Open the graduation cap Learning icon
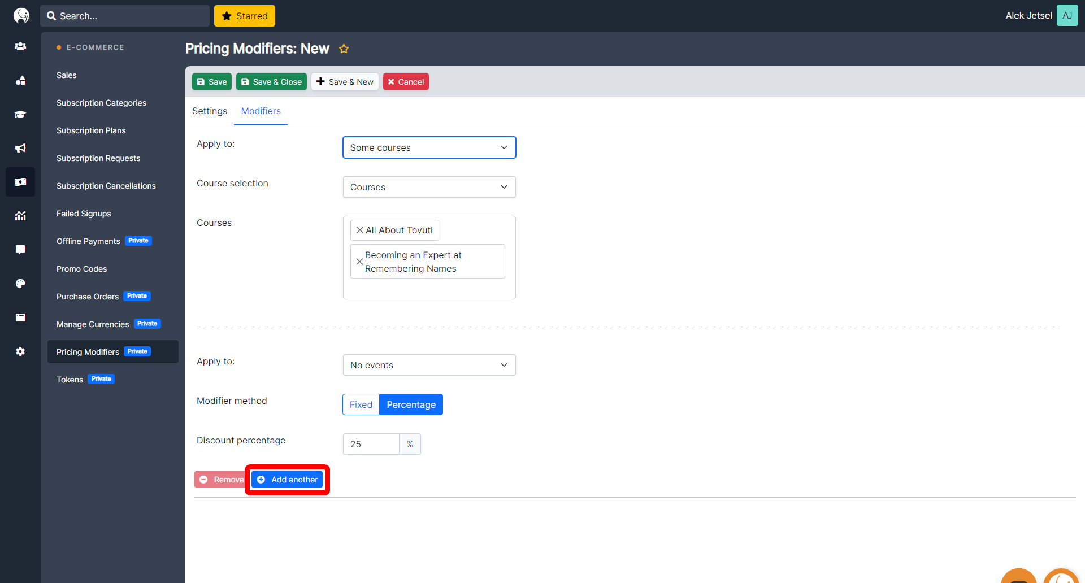The image size is (1085, 583). (x=20, y=114)
